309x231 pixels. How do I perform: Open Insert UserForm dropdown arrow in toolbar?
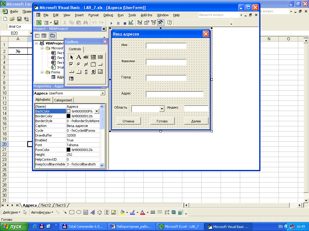[x=51, y=23]
